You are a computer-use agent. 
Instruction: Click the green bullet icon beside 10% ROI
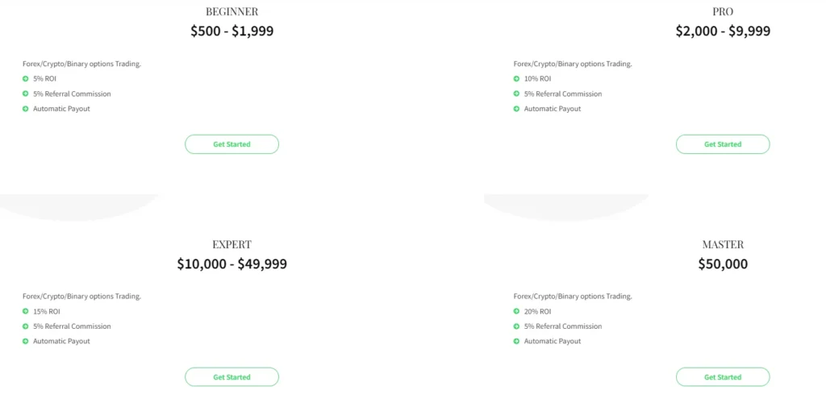516,79
